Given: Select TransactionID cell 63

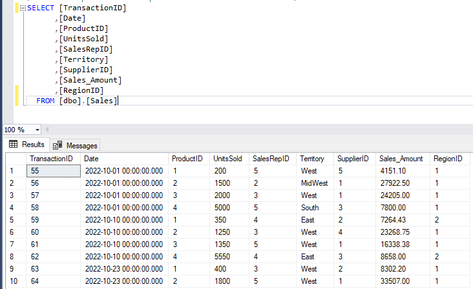Looking at the screenshot, I should coord(54,269).
